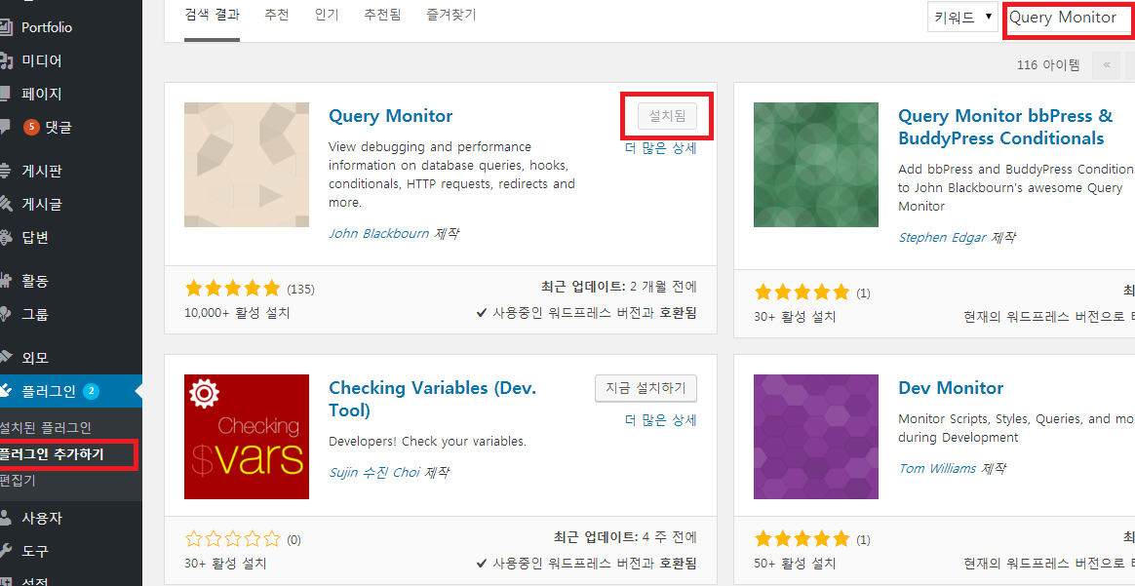
Task: Switch to the 인기 tab
Action: pos(327,15)
